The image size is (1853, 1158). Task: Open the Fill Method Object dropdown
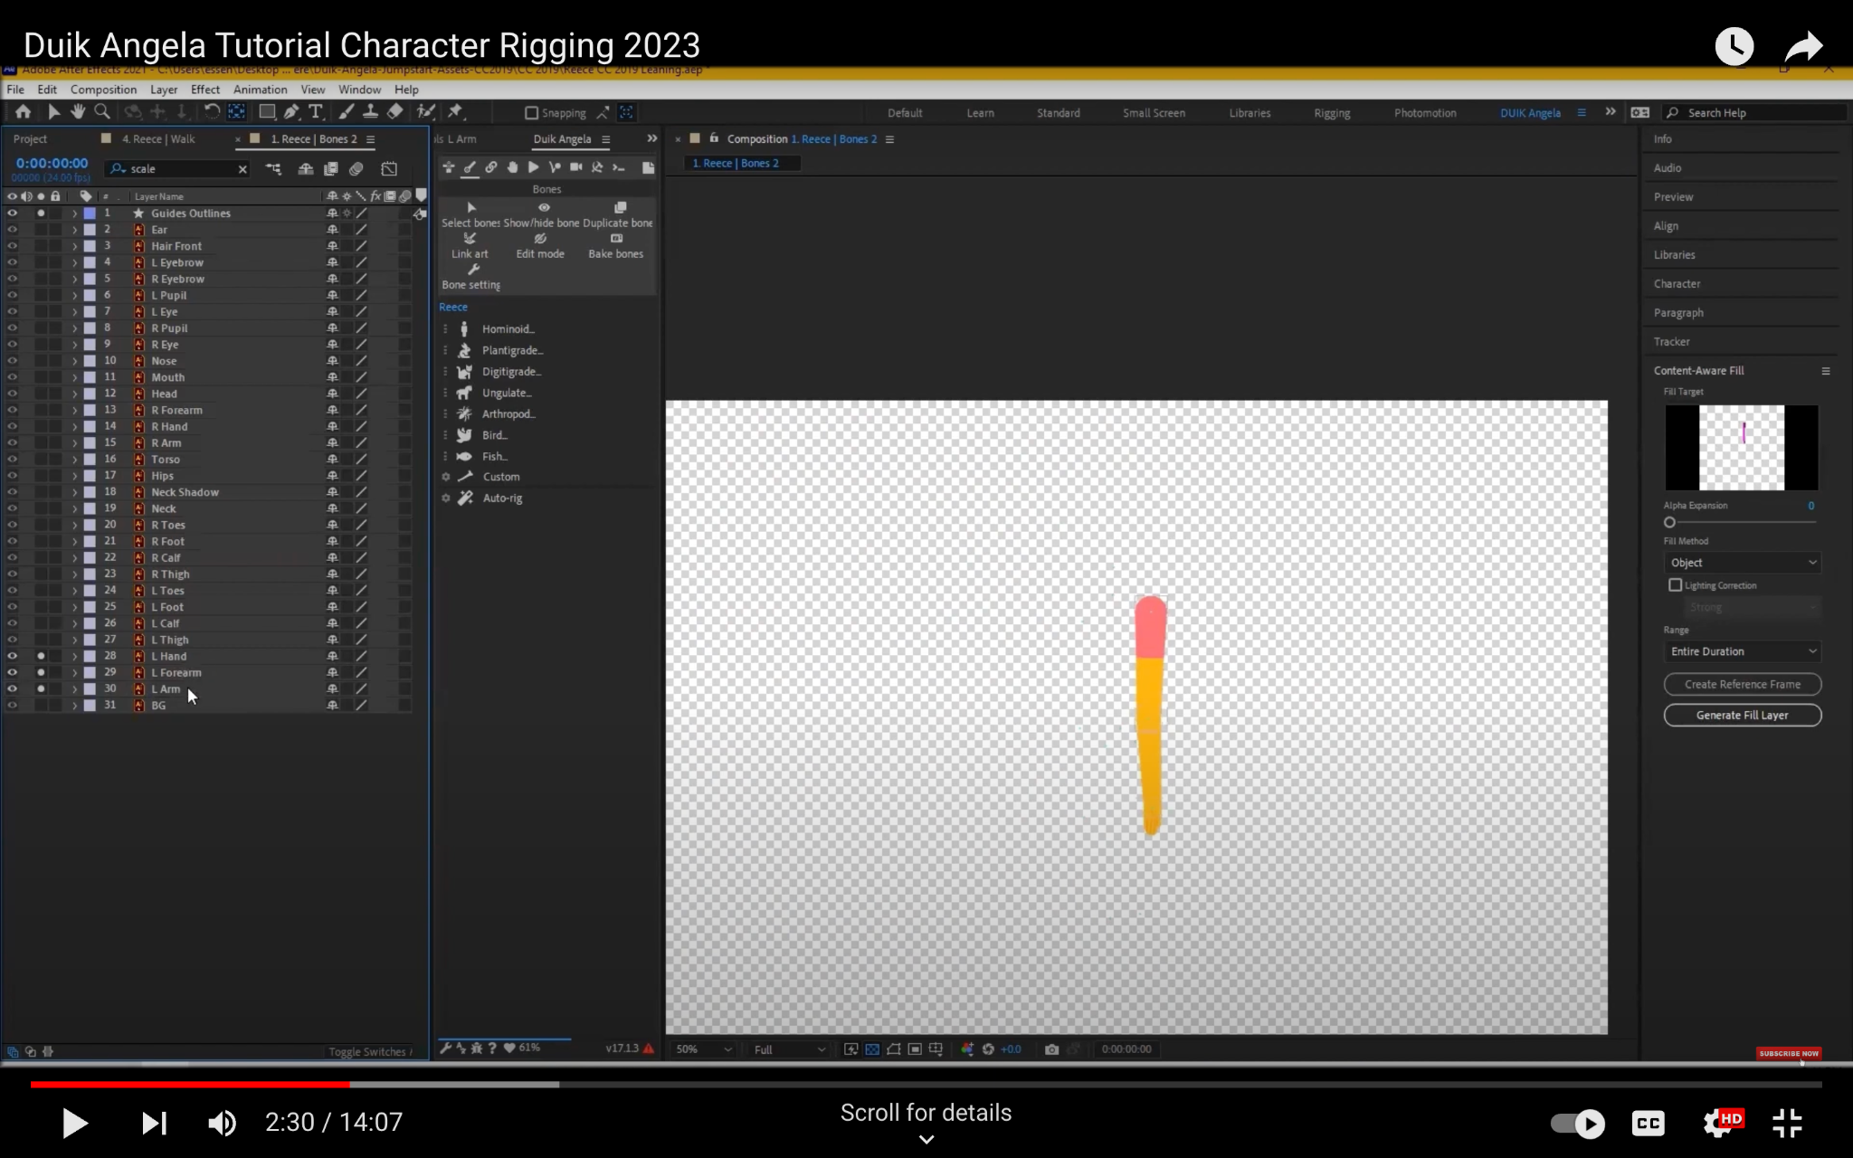[1743, 563]
